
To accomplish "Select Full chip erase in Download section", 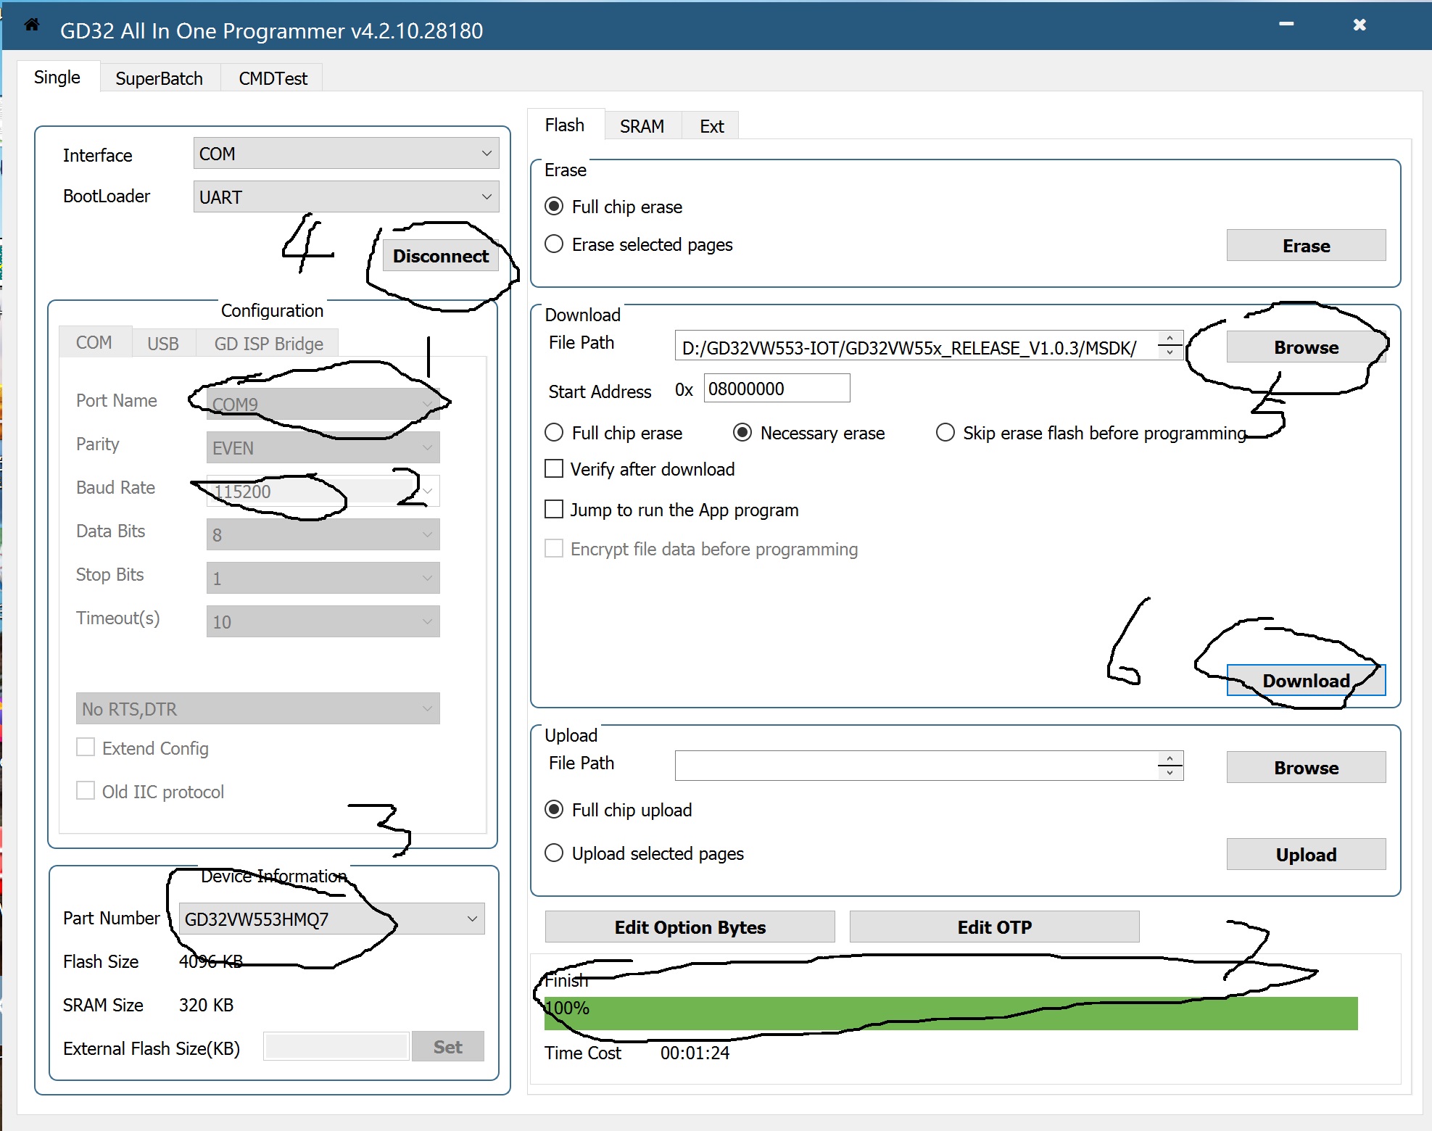I will click(554, 433).
